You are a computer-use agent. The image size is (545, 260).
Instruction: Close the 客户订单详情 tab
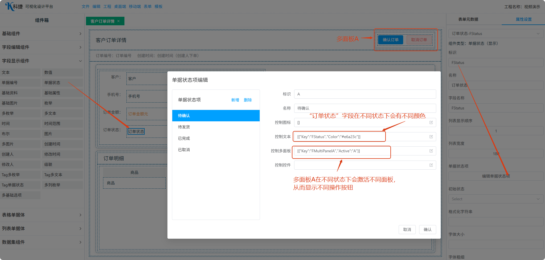[x=118, y=21]
